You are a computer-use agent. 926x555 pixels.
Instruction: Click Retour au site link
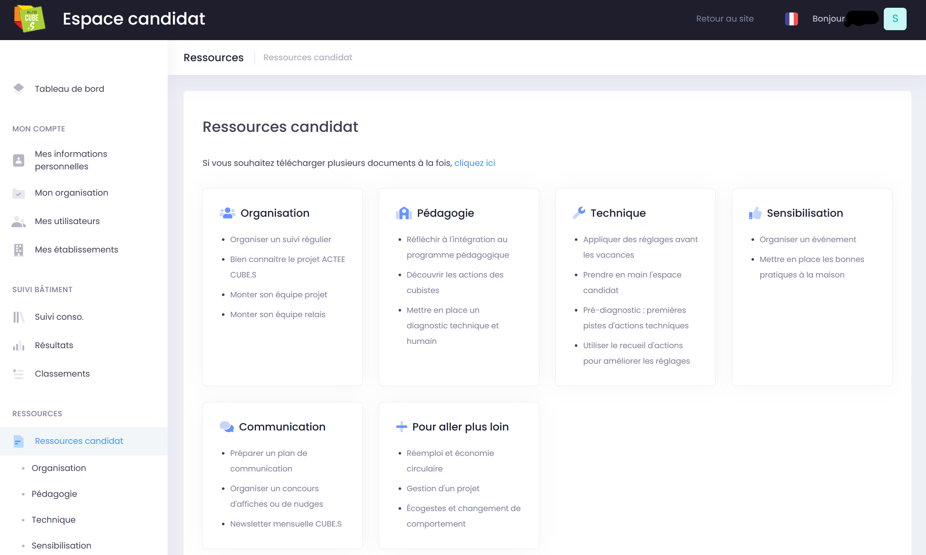pyautogui.click(x=724, y=18)
